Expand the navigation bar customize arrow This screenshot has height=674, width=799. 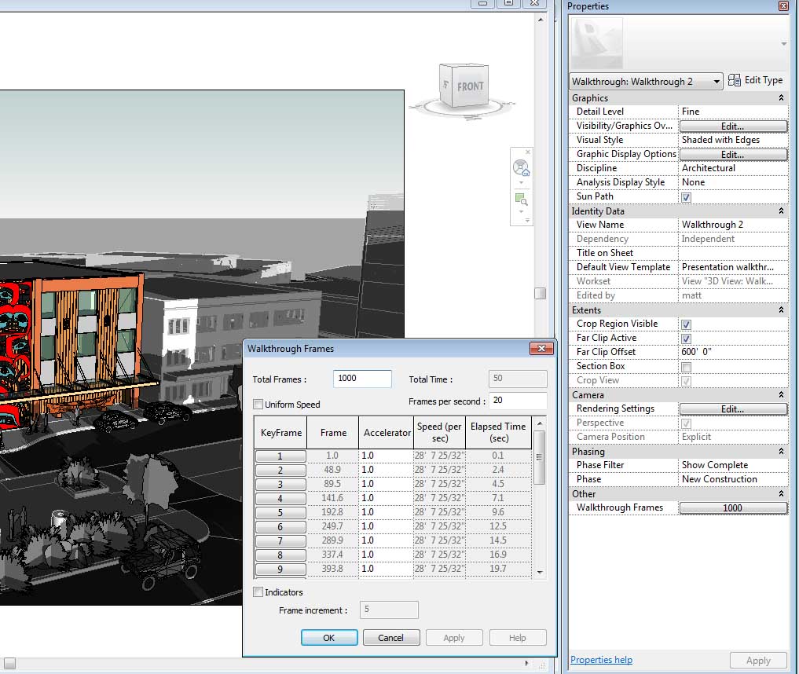point(528,221)
